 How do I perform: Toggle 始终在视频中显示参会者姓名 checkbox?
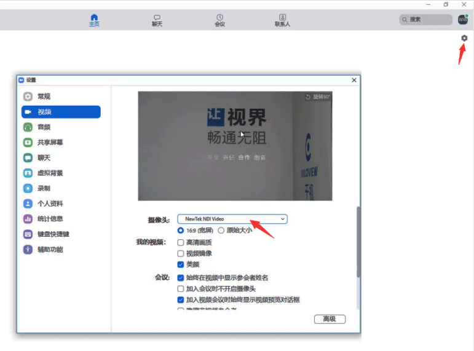click(181, 278)
